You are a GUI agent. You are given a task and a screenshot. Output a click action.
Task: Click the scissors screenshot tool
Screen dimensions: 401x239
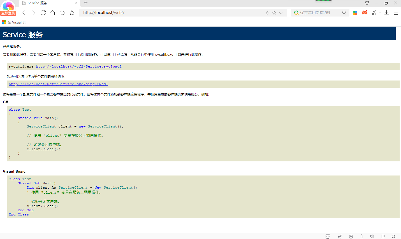(374, 13)
